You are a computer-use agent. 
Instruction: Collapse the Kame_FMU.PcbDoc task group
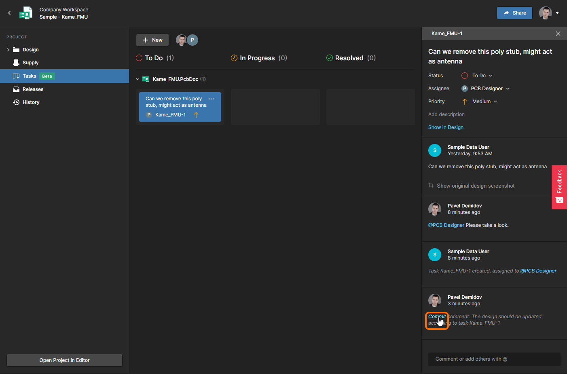point(138,79)
